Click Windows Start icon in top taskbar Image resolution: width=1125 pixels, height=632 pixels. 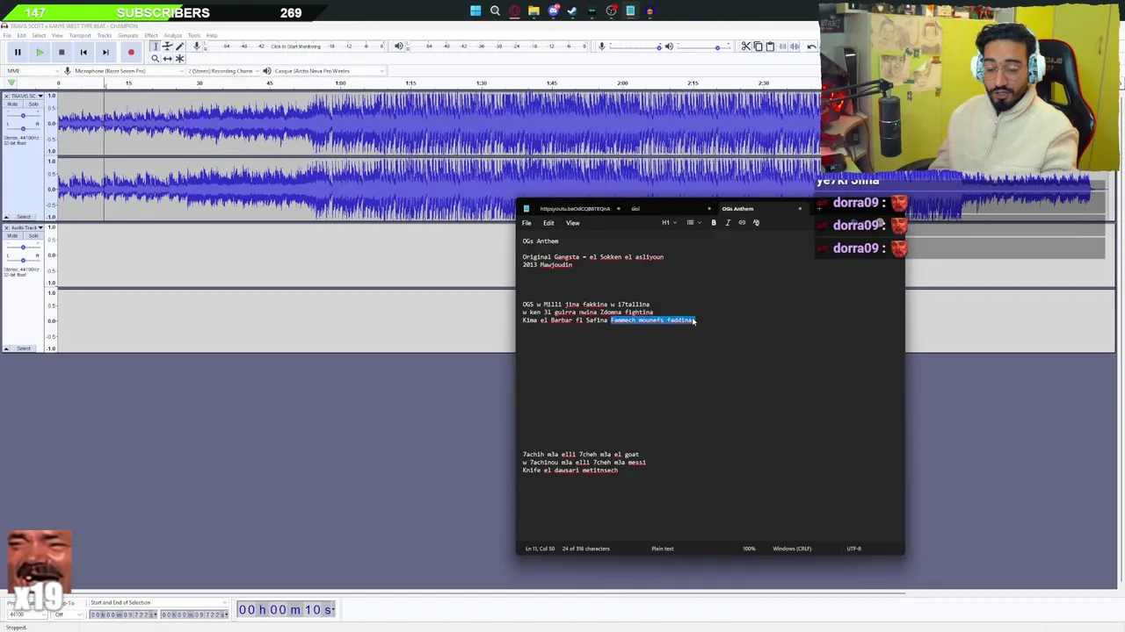[475, 11]
